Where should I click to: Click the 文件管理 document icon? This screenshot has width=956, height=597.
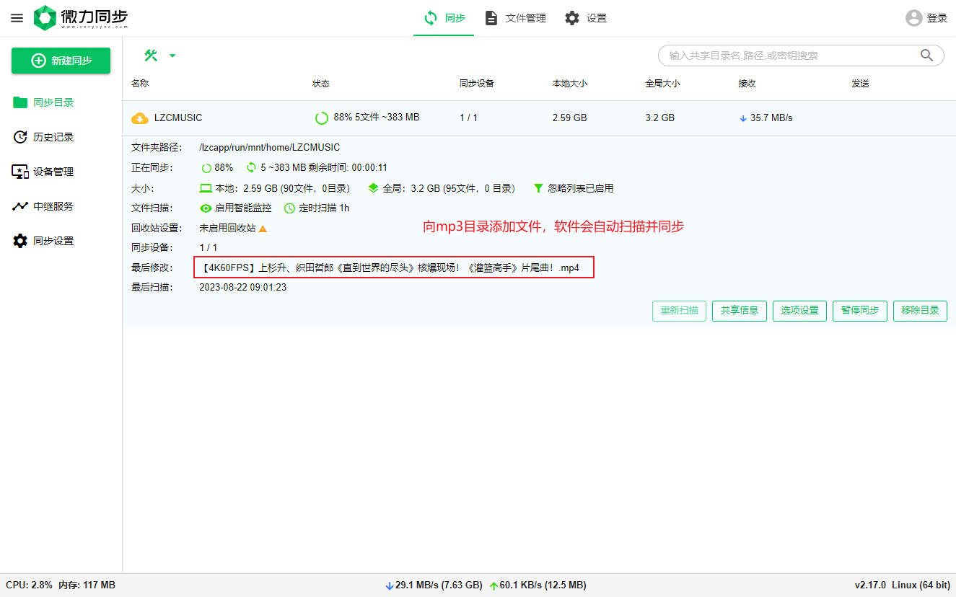coord(491,18)
